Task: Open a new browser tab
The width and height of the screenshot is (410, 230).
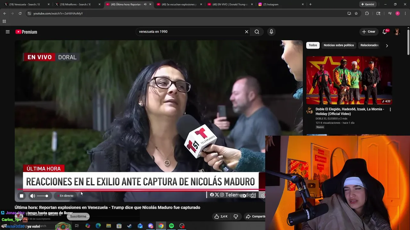Action: click(x=310, y=4)
